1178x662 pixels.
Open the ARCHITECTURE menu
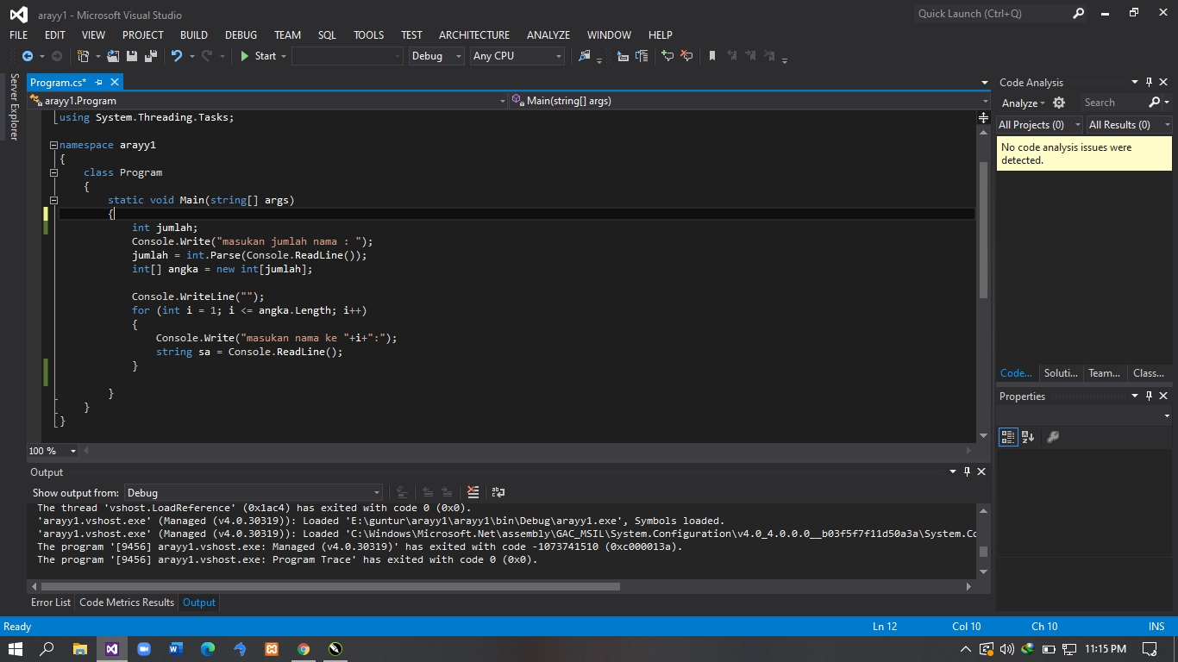tap(474, 35)
